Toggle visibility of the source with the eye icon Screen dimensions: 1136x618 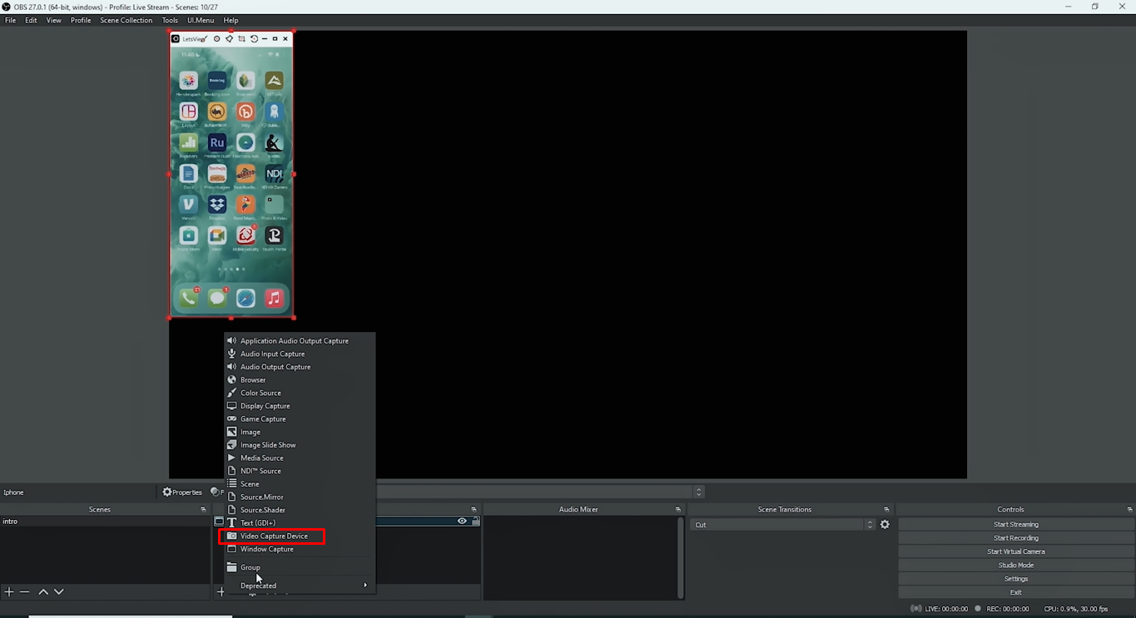pyautogui.click(x=462, y=519)
